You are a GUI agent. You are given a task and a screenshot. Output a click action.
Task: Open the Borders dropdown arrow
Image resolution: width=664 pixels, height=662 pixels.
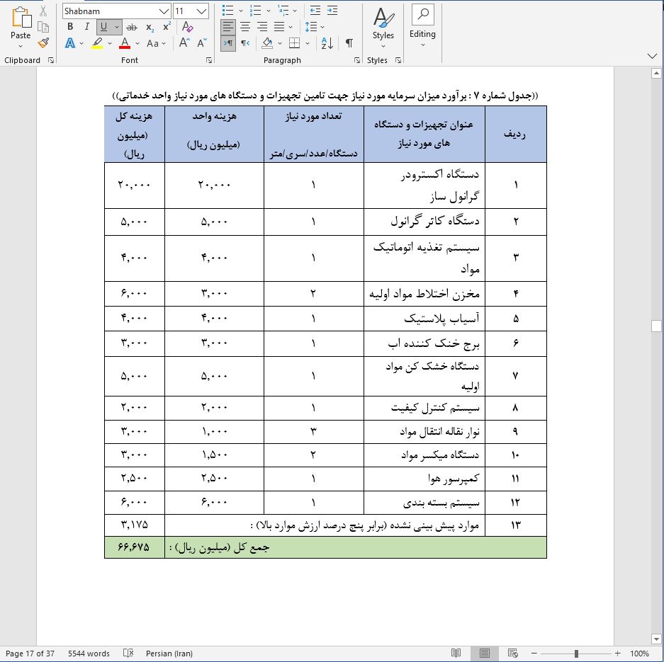(308, 43)
